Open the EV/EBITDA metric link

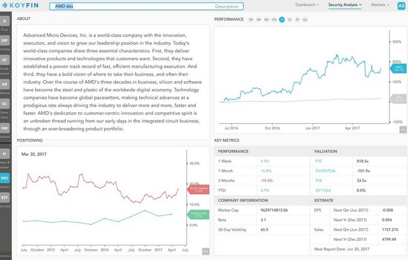(x=325, y=171)
